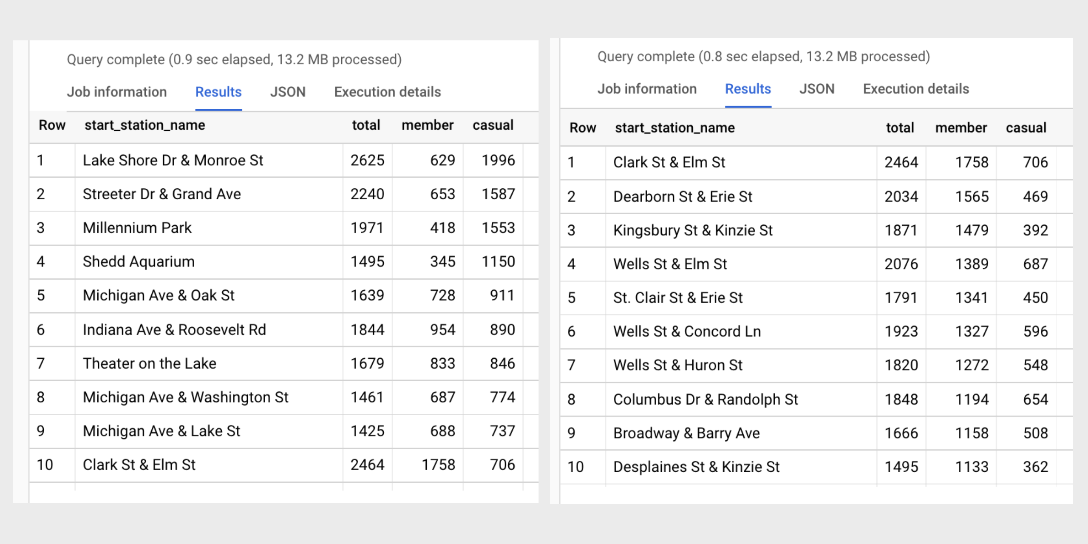This screenshot has width=1088, height=544.
Task: Click start_station_name header in left table
Action: click(144, 125)
